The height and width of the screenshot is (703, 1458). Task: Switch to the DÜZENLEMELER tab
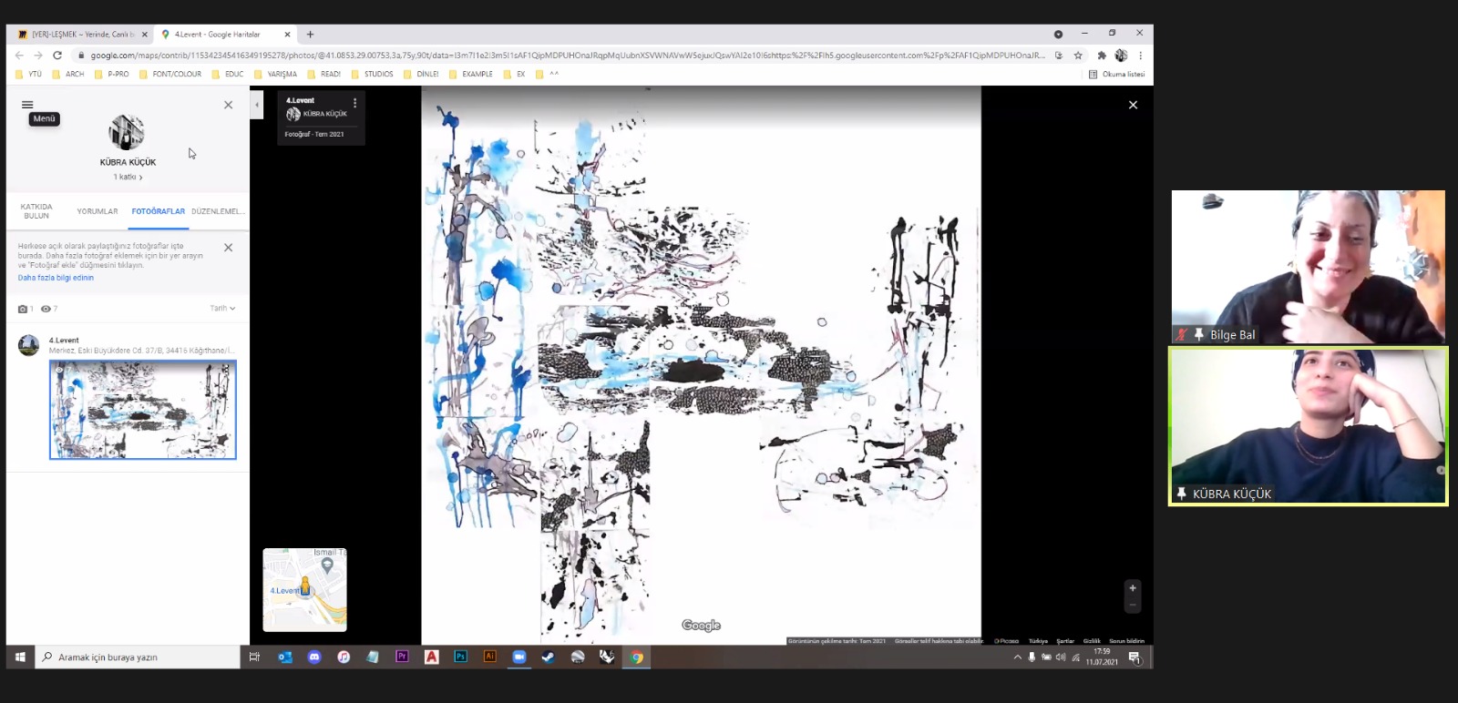(218, 211)
